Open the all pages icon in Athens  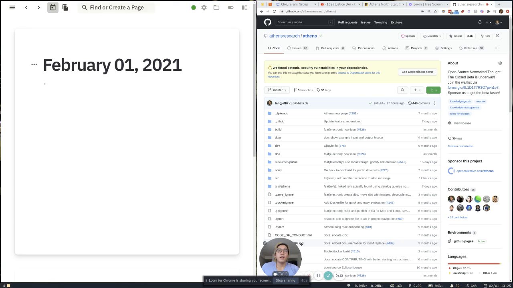[65, 7]
